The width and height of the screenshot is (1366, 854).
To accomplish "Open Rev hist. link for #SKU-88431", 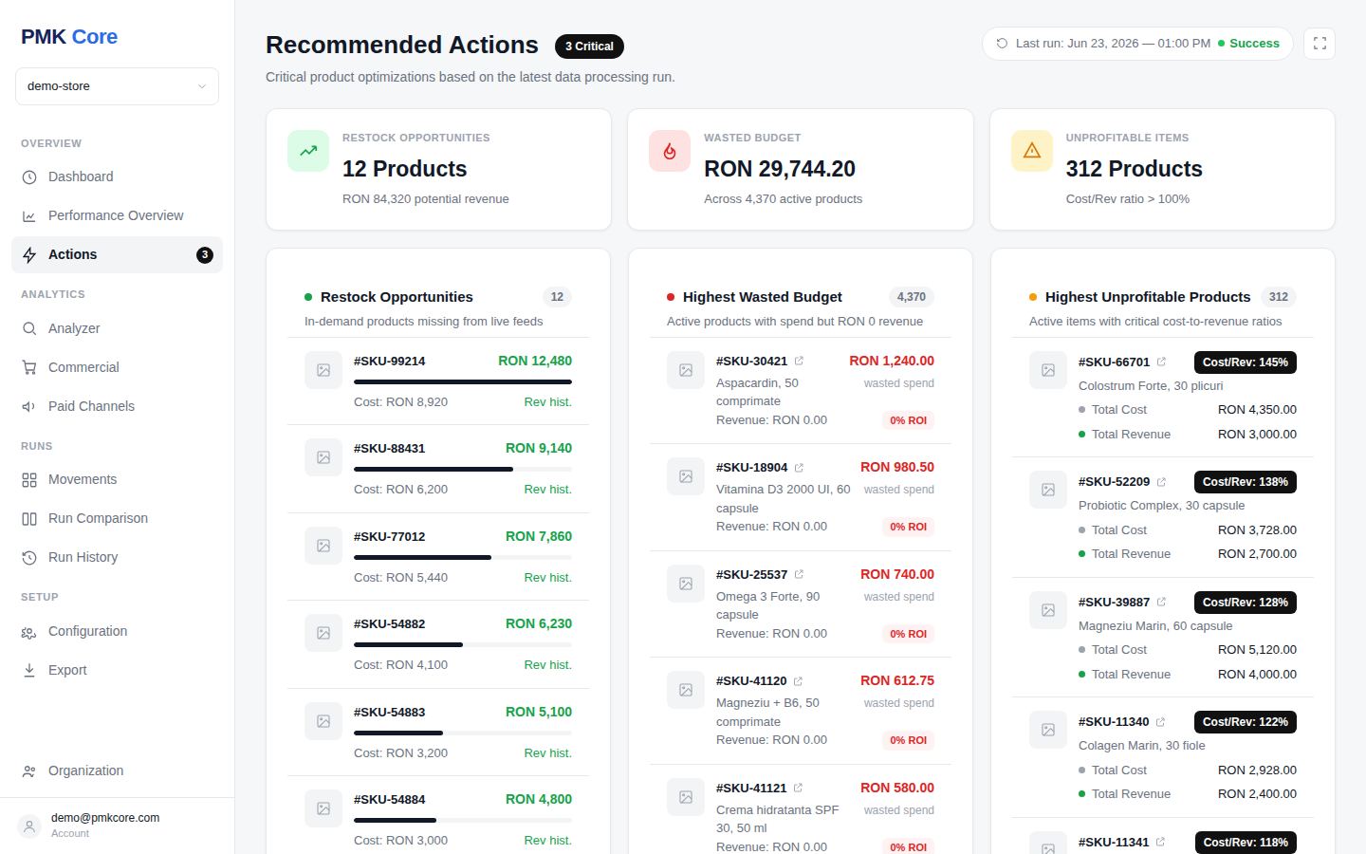I will click(x=547, y=490).
